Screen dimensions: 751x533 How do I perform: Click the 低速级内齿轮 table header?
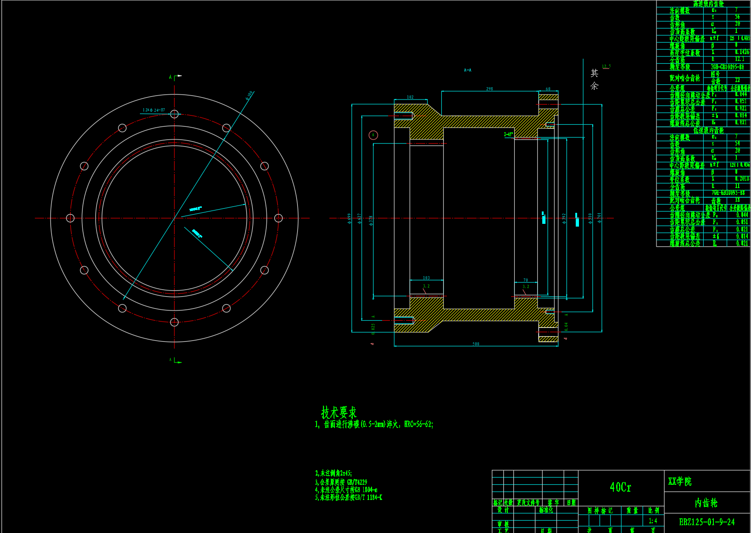pyautogui.click(x=708, y=131)
